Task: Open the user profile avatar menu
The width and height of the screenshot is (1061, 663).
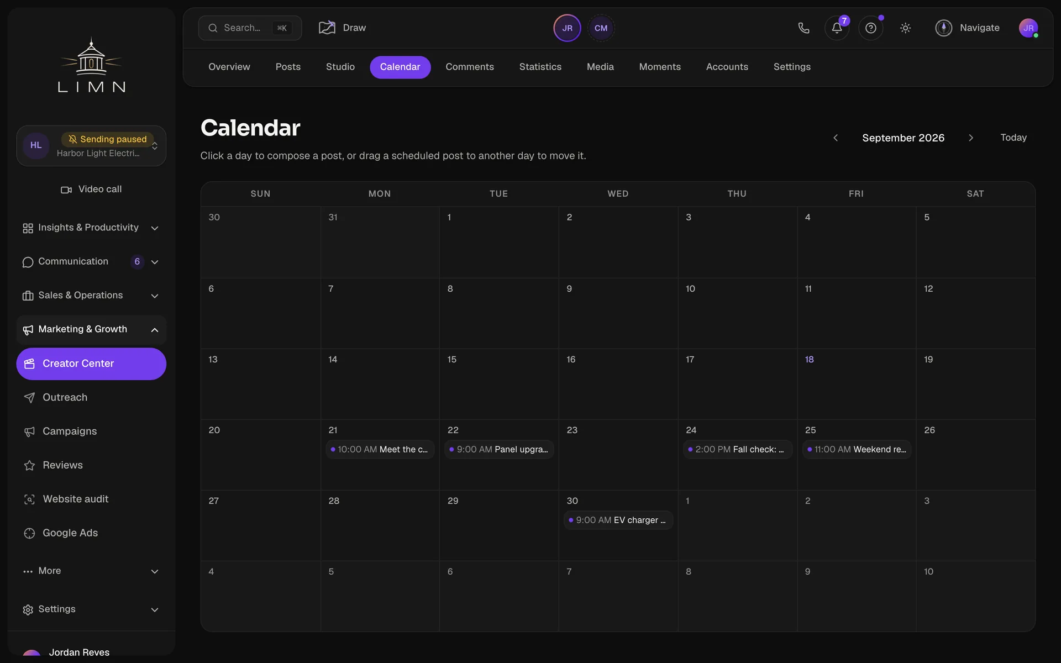Action: 1028,28
